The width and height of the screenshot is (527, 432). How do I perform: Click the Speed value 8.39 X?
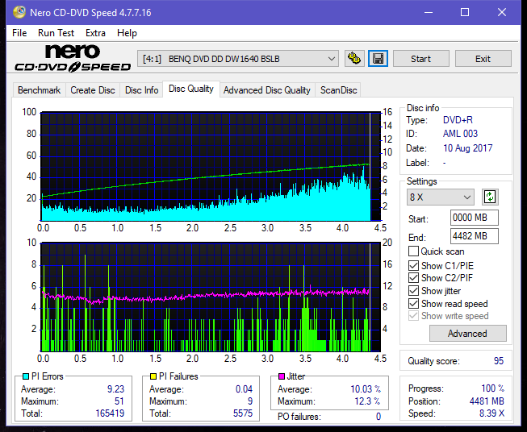[491, 413]
